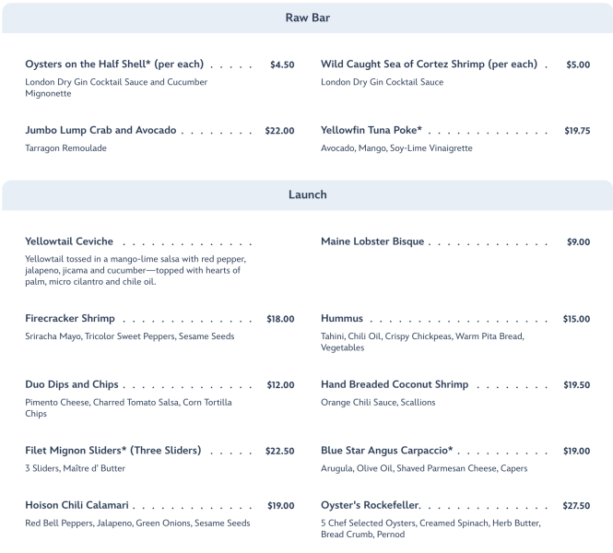Image resolution: width=613 pixels, height=553 pixels.
Task: Select Firecracker Shrimp menu item
Action: (70, 319)
